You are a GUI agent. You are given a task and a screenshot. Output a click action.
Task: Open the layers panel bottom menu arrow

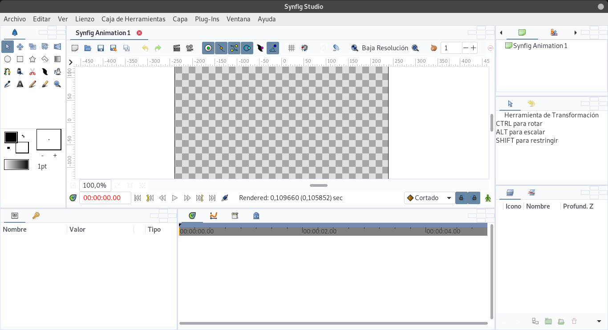[599, 322]
